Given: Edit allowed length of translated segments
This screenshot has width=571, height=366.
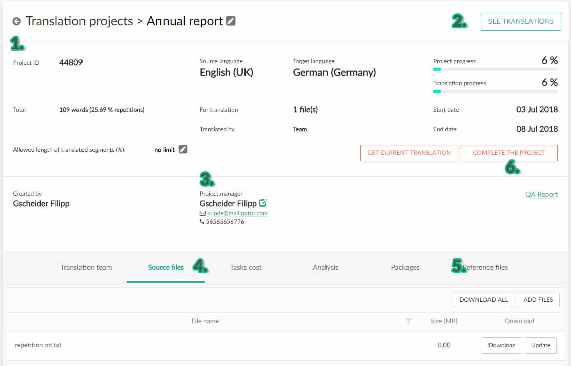Looking at the screenshot, I should [x=183, y=149].
